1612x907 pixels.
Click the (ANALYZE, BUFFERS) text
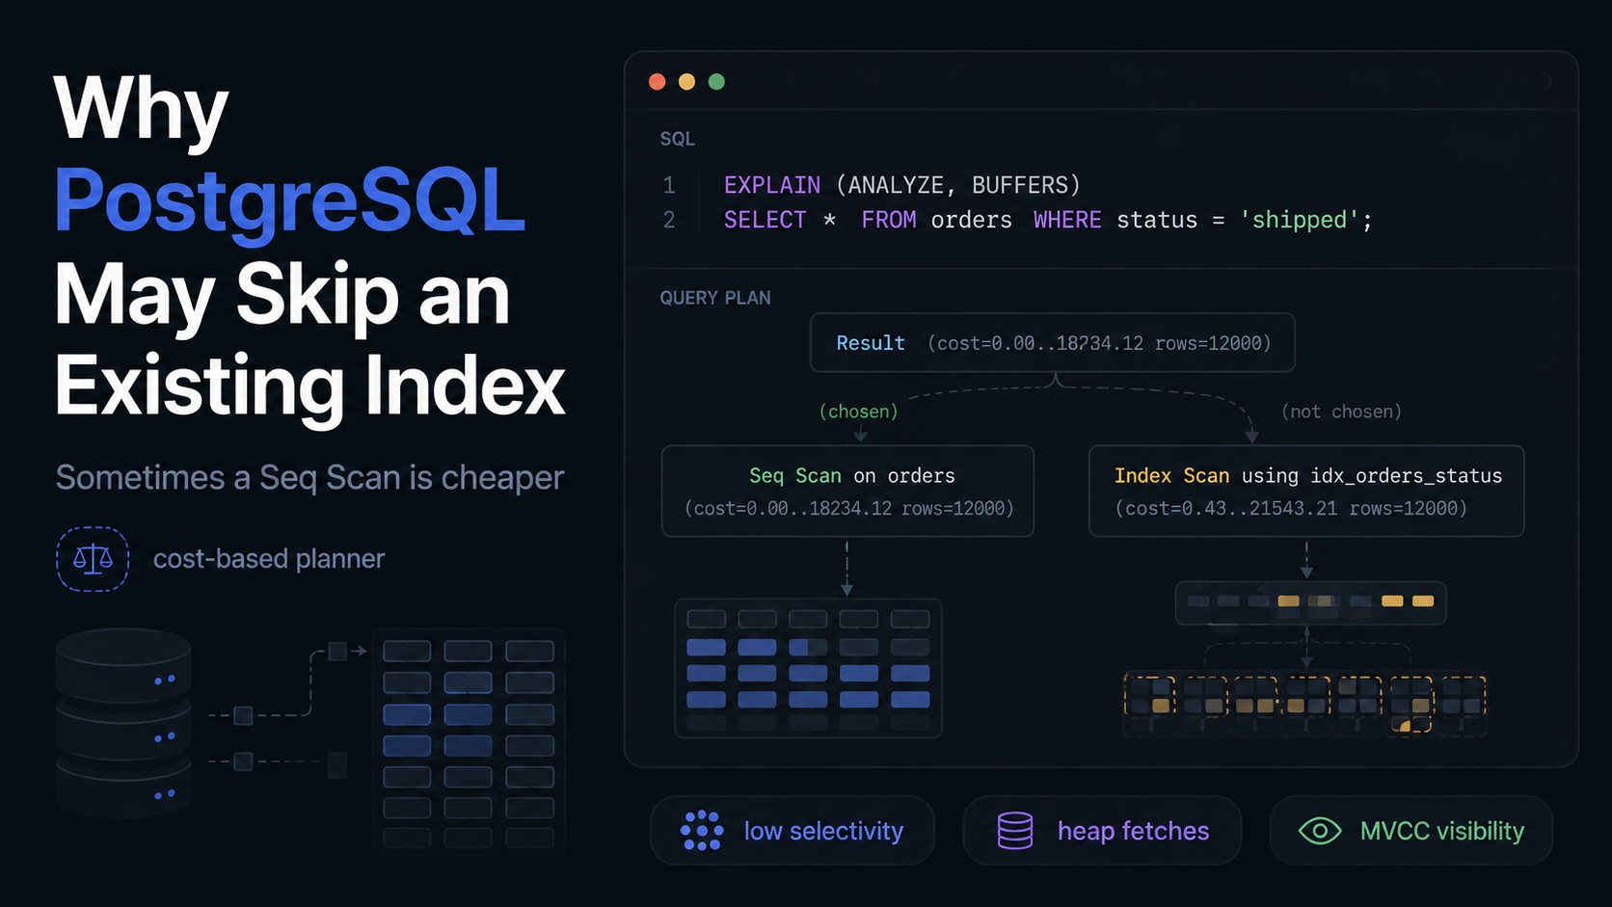[x=958, y=185]
